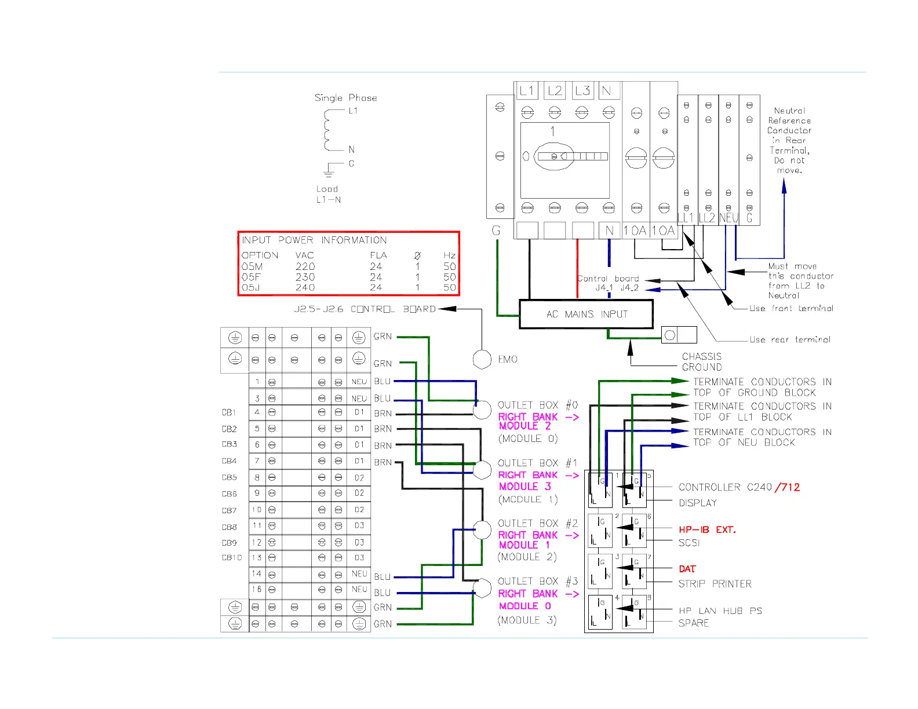Click 'Must move this conductor' note
The height and width of the screenshot is (709, 918).
coord(801,281)
